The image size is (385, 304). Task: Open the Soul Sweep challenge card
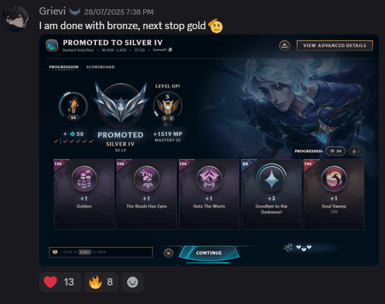pyautogui.click(x=334, y=194)
